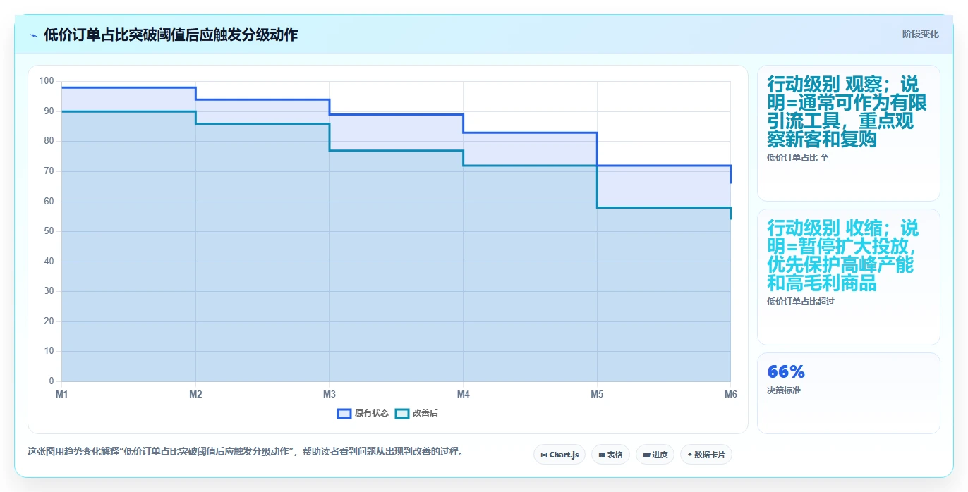
Task: Click the 改善后 legend color box
Action: click(401, 413)
